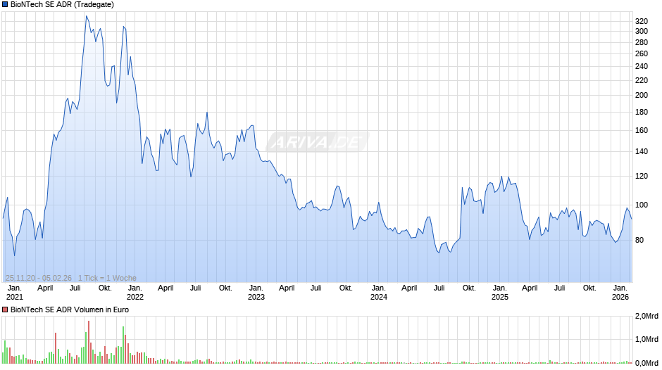Click the Jan. 2022 time axis label
The width and height of the screenshot is (662, 370).
pyautogui.click(x=135, y=293)
